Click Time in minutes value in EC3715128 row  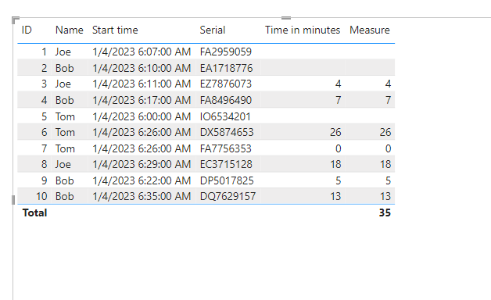coord(335,164)
